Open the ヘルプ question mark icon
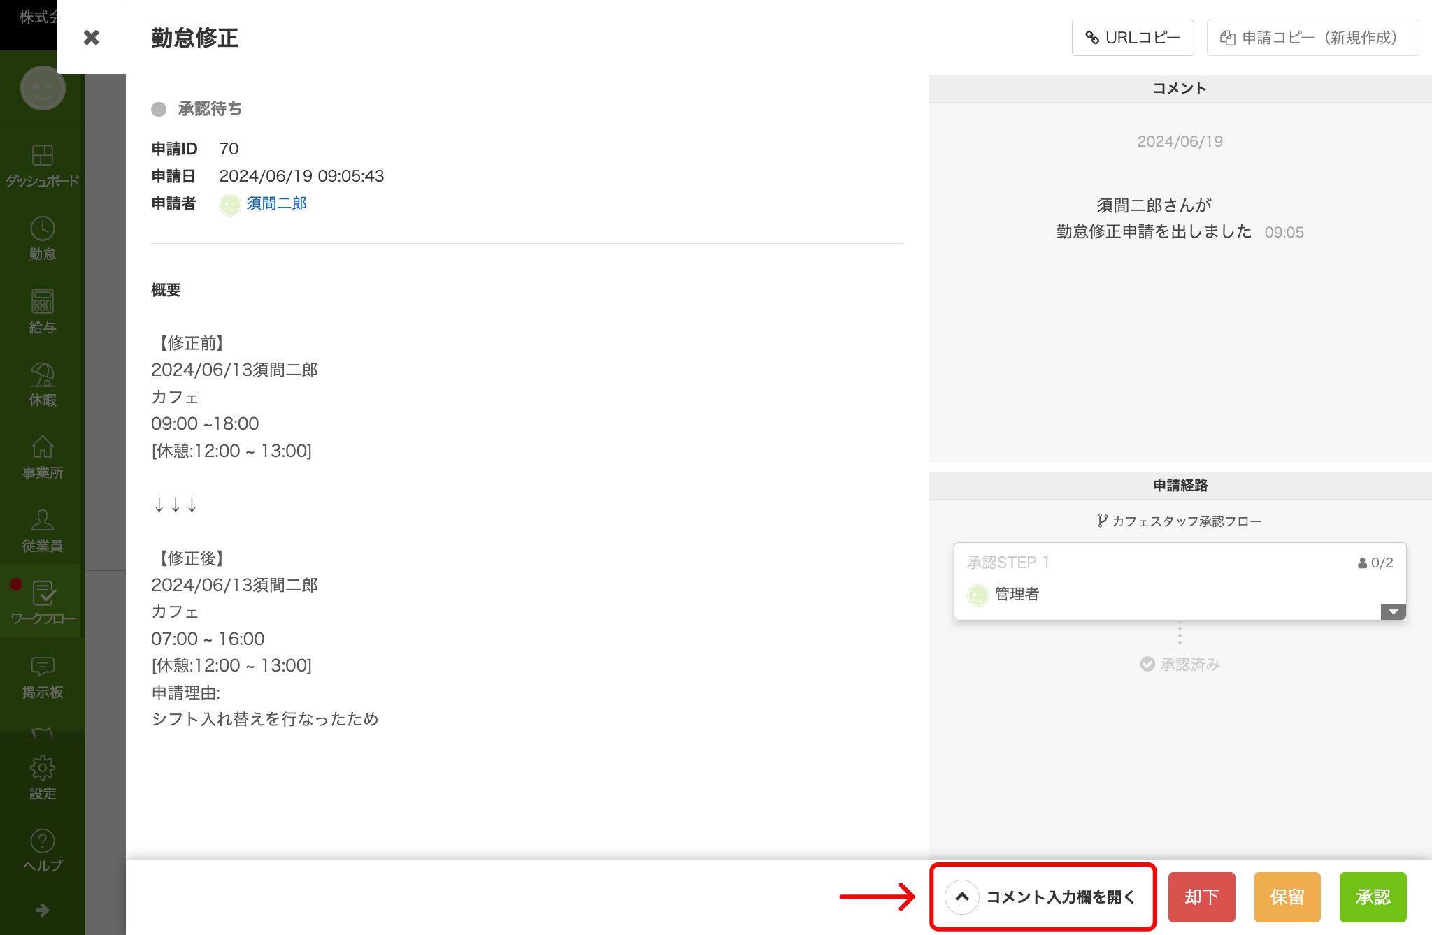The image size is (1432, 935). coord(43,841)
